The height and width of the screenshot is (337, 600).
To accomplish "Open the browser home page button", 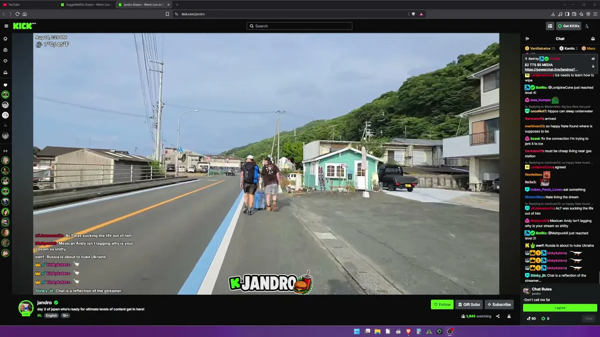I will coord(24,14).
